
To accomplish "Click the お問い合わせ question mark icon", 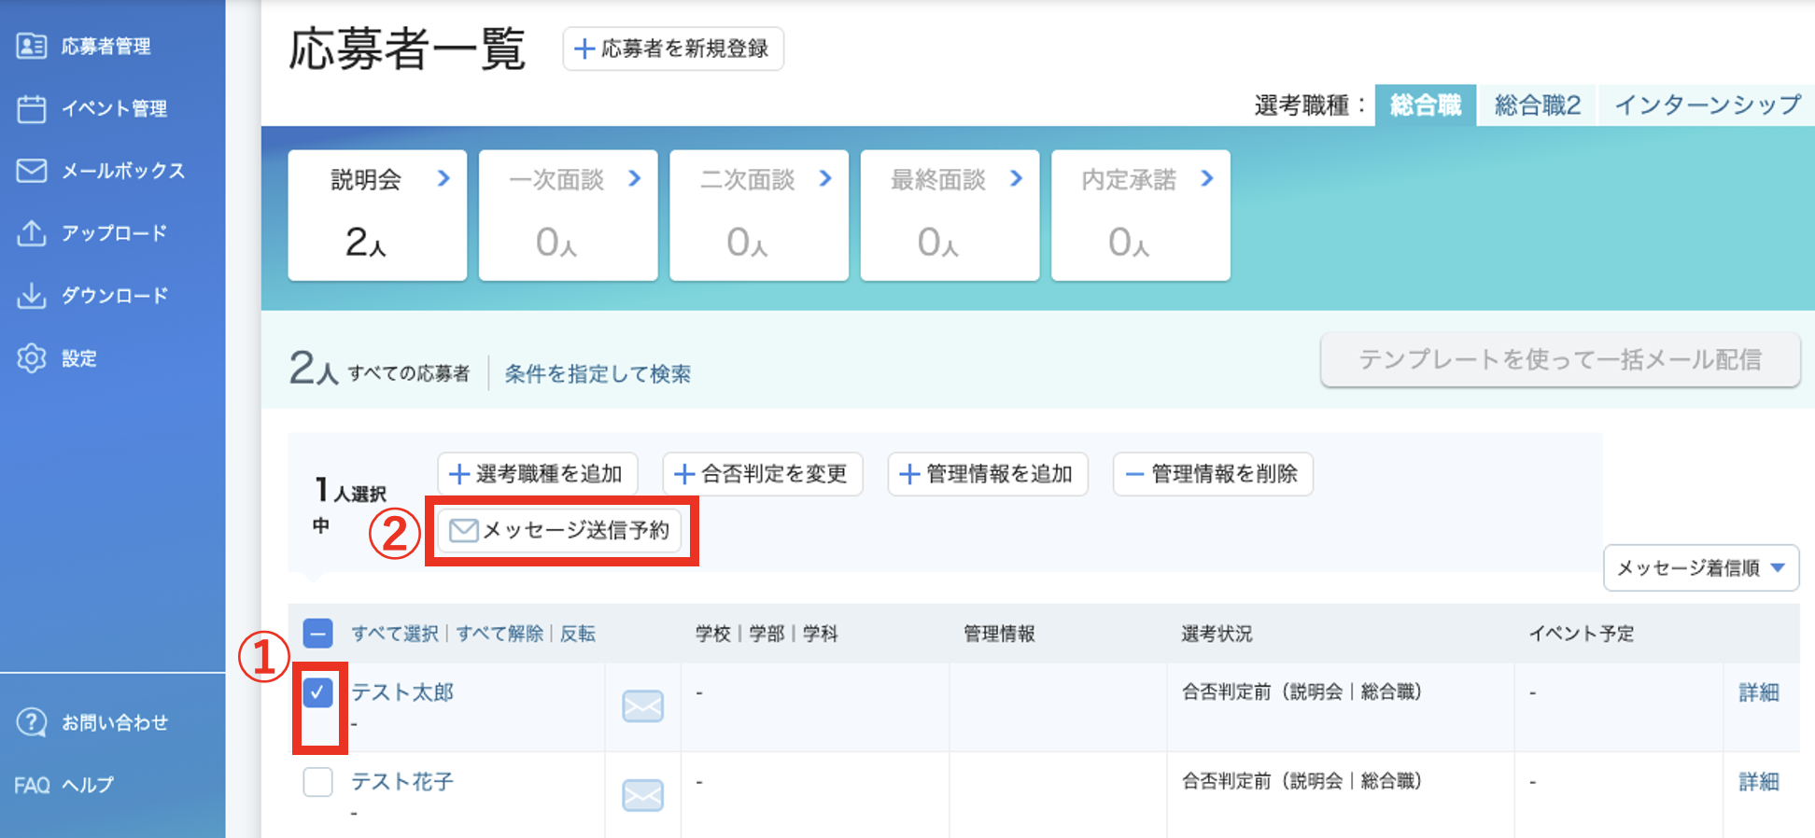I will click(32, 722).
